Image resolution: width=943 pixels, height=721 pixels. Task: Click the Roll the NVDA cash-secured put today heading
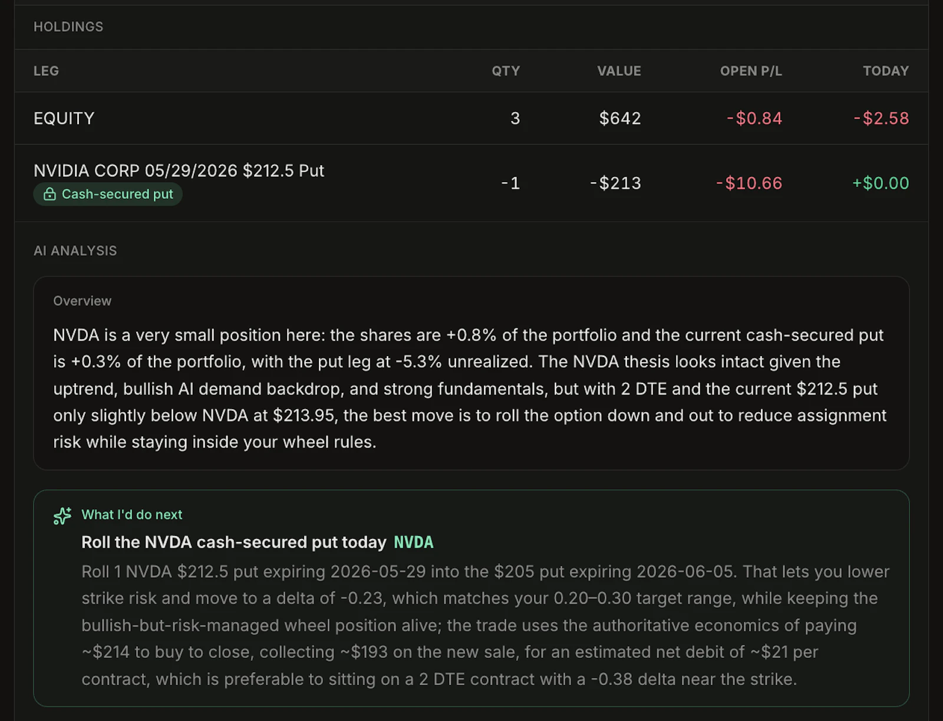coord(234,542)
